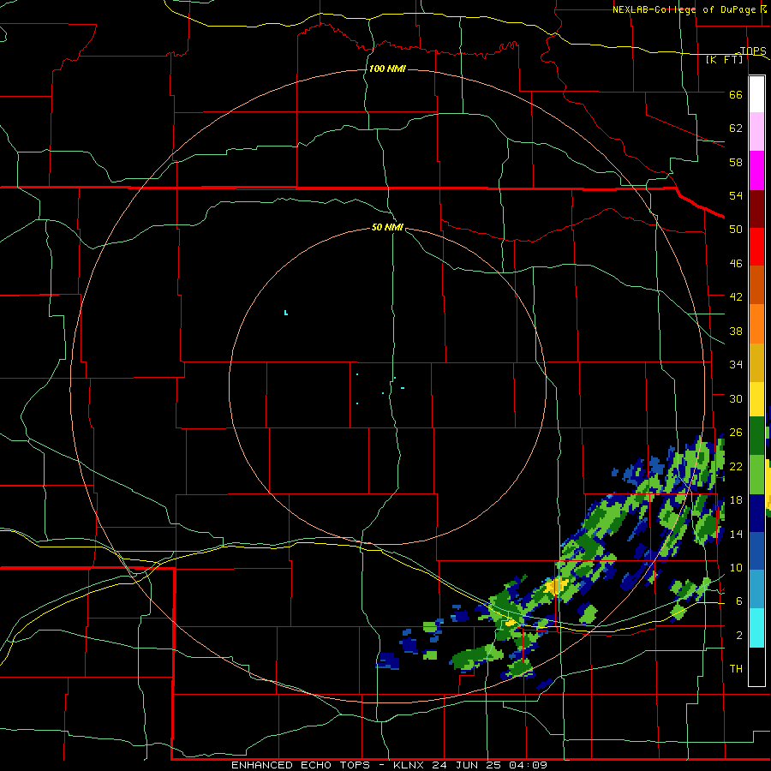Click the "24 JUN 25" date in caption

tap(469, 765)
